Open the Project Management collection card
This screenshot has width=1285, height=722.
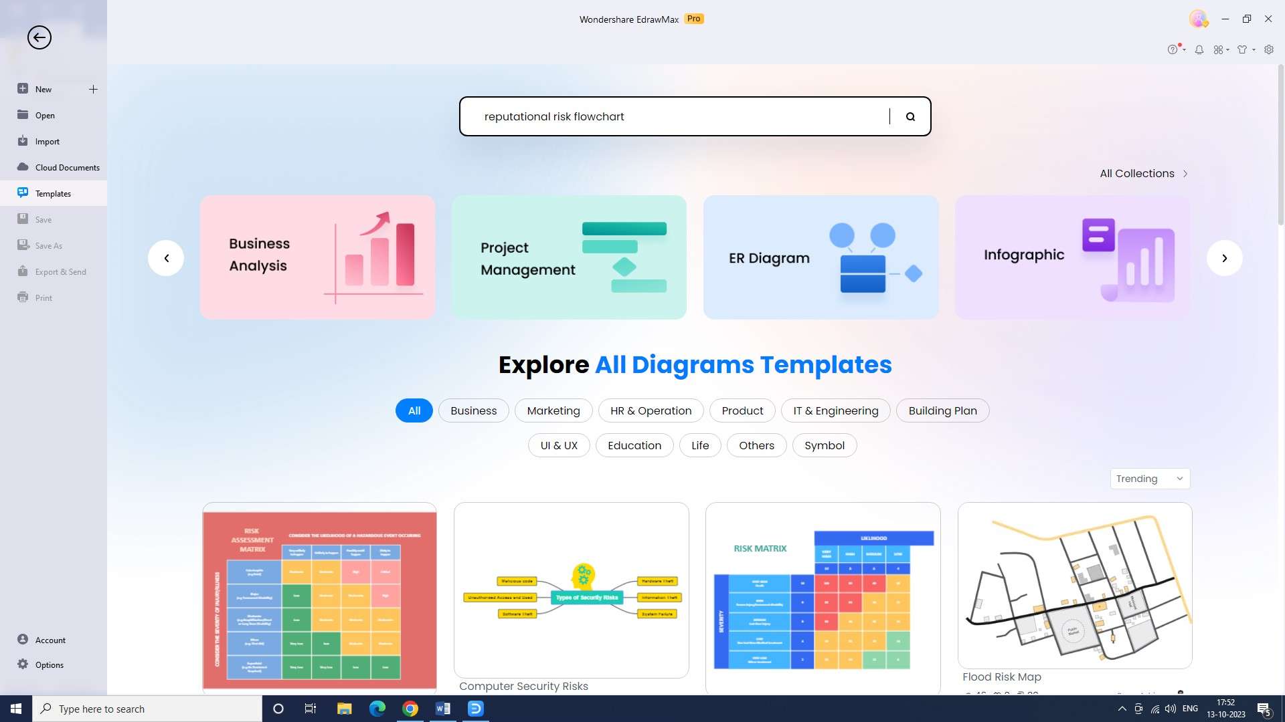point(569,257)
